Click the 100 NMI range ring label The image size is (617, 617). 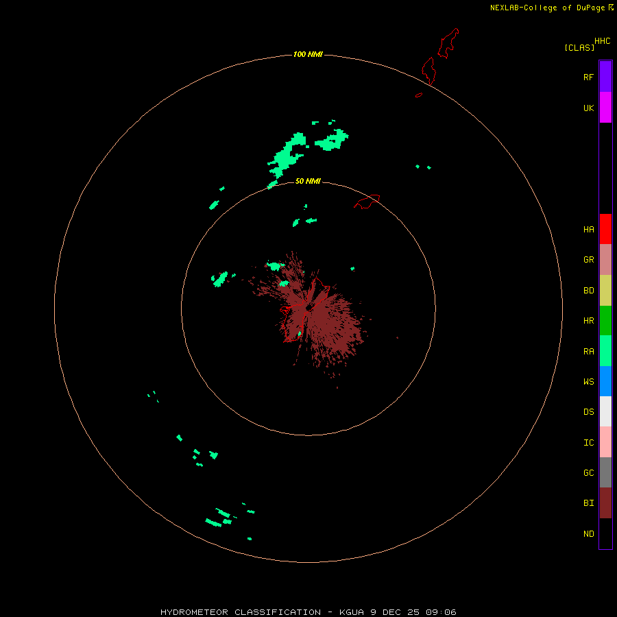coord(308,54)
